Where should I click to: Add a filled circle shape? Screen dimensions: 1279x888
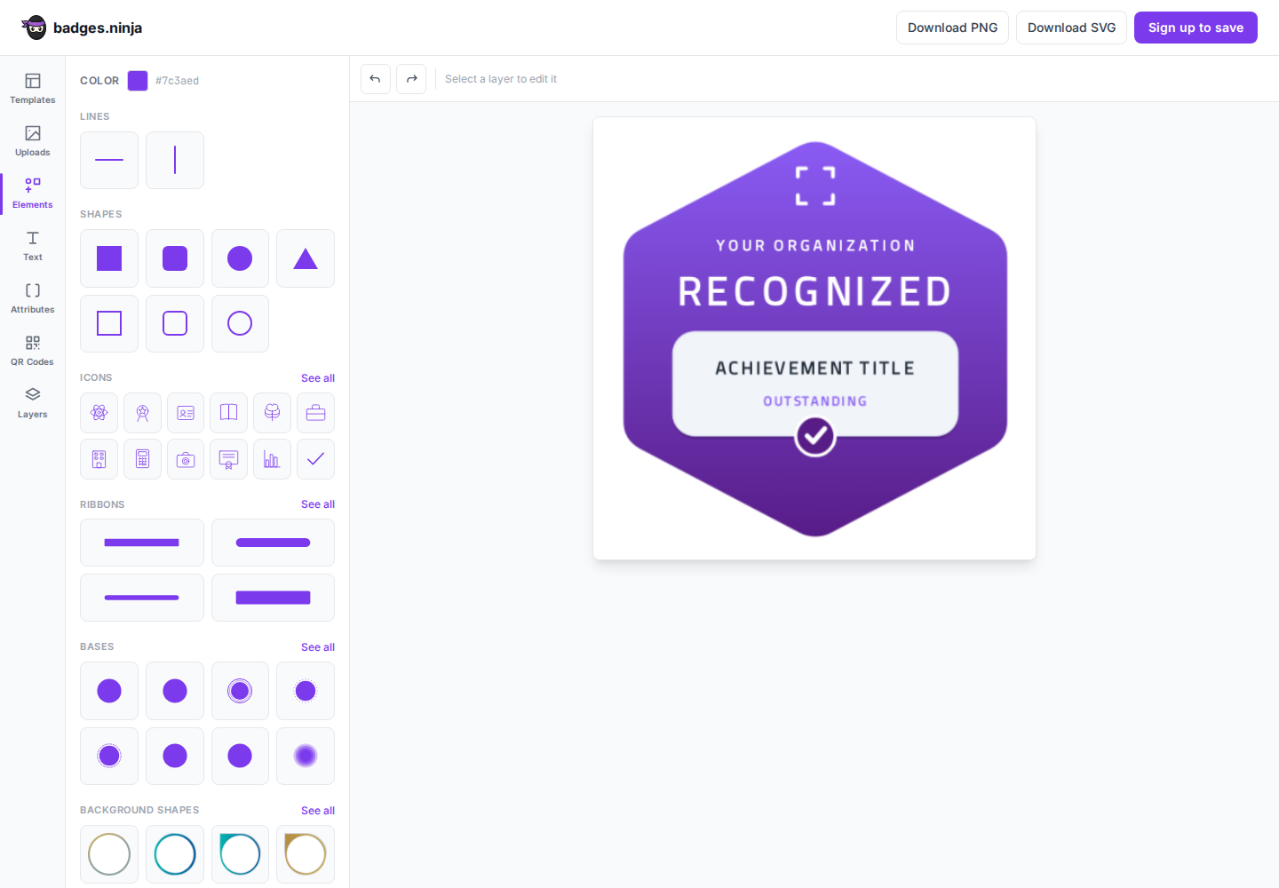(240, 258)
